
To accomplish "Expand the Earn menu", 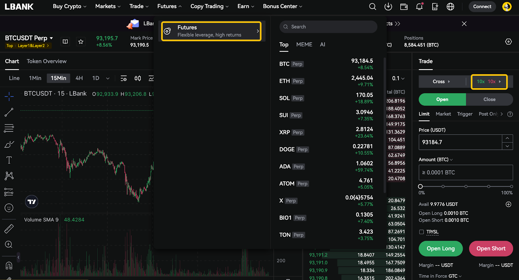I will click(246, 6).
